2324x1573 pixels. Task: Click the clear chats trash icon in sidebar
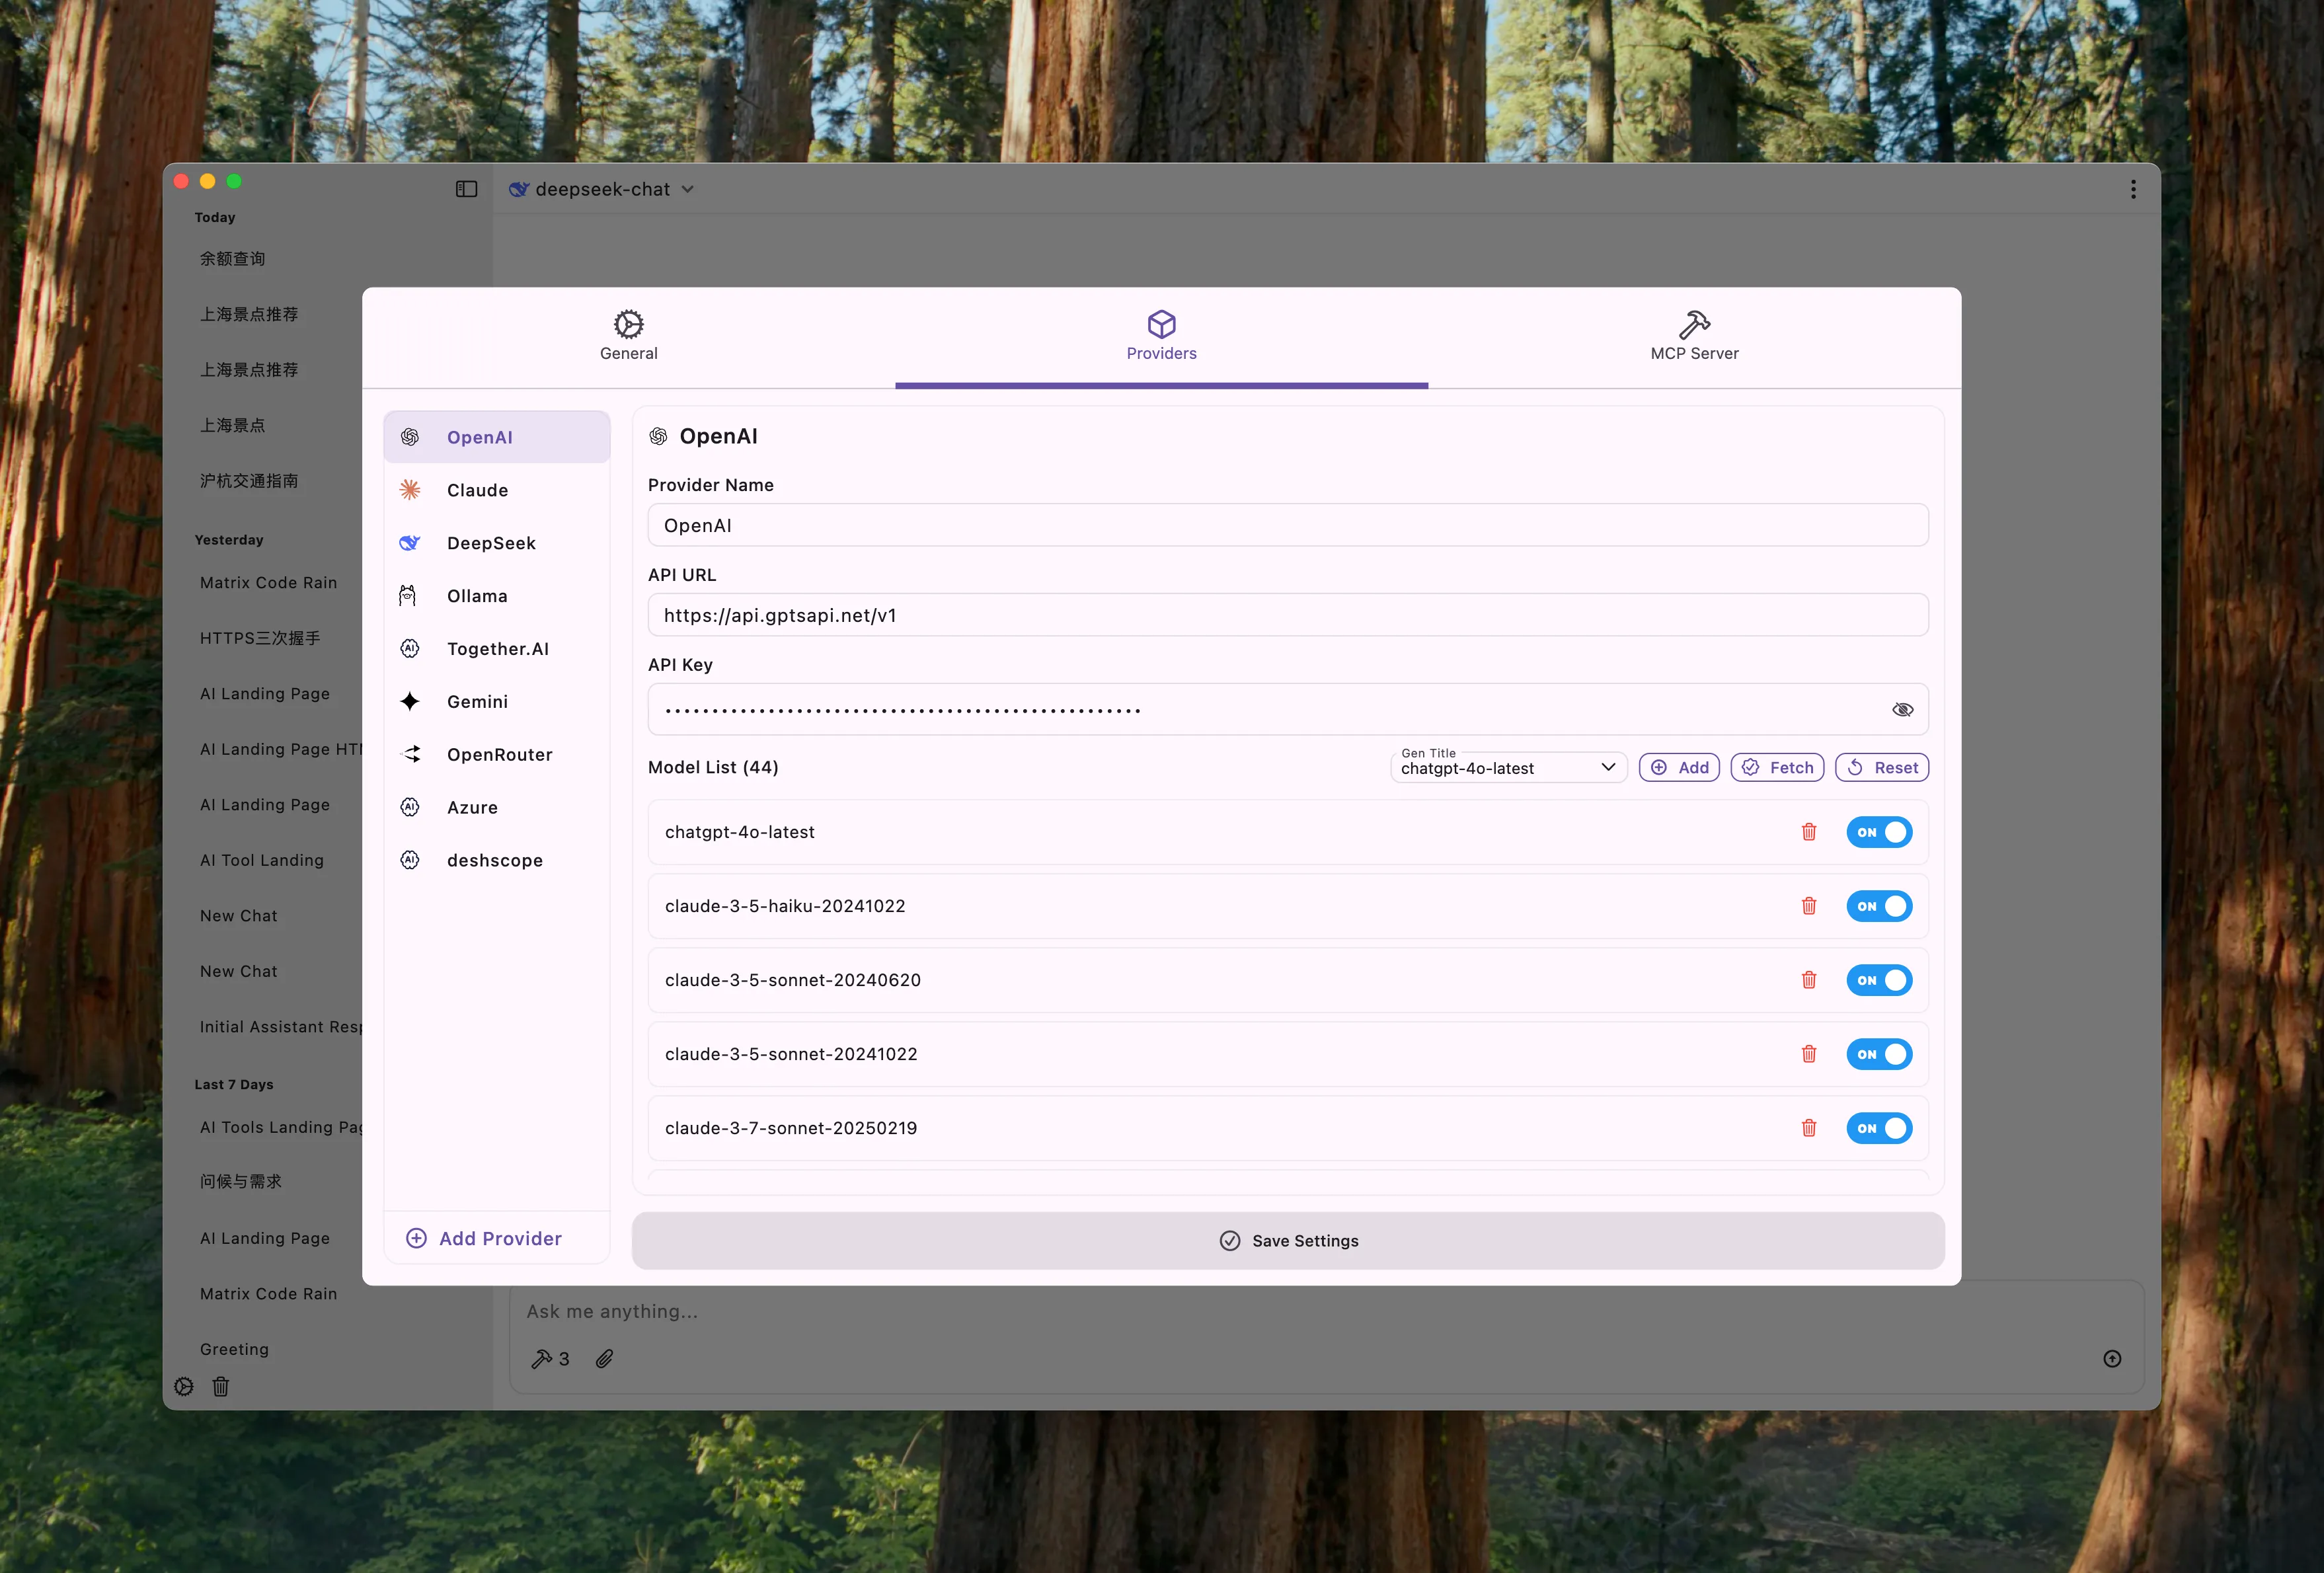pos(221,1386)
